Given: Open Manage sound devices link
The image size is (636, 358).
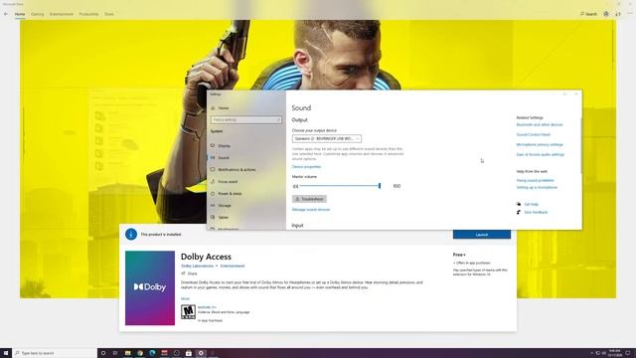Looking at the screenshot, I should [x=311, y=210].
